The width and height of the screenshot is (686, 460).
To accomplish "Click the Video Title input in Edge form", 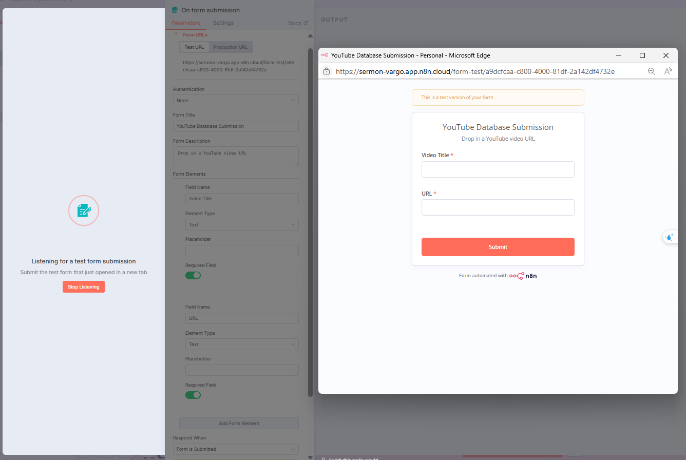I will pos(498,169).
